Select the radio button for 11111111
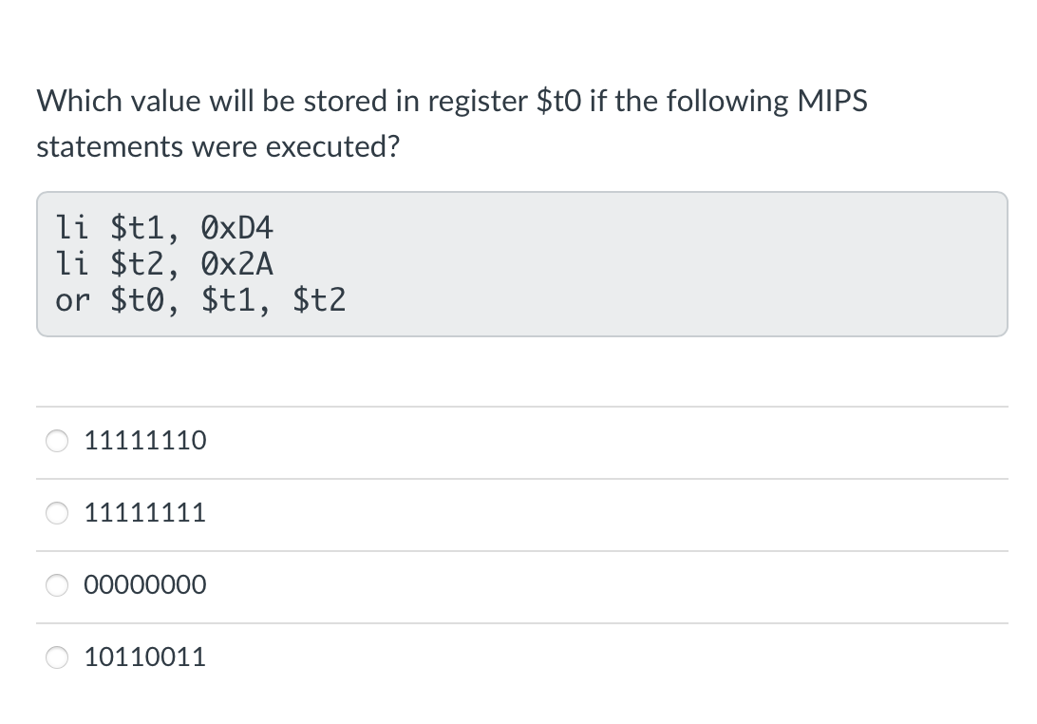Image resolution: width=1037 pixels, height=724 pixels. pyautogui.click(x=57, y=513)
